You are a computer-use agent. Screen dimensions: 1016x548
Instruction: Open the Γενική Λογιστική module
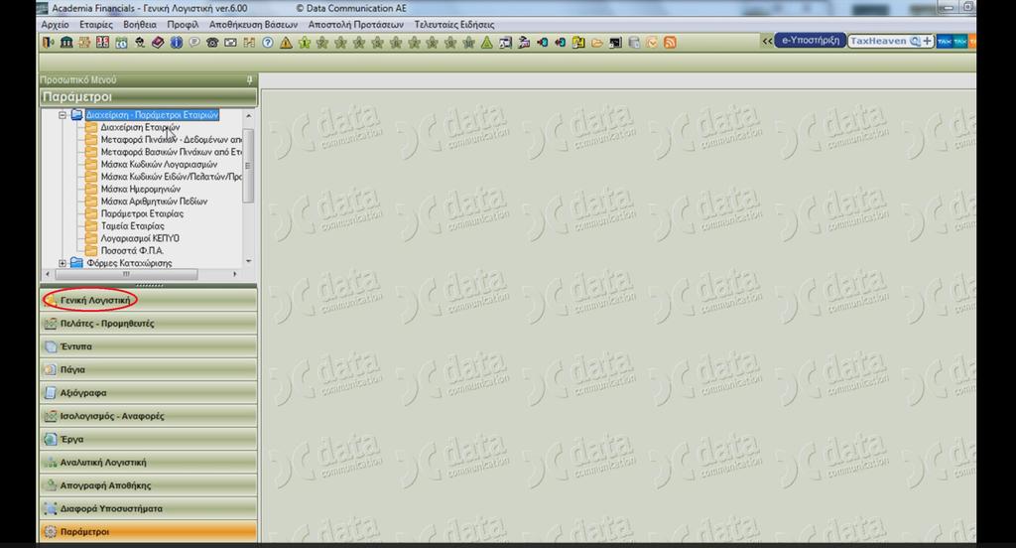[149, 300]
